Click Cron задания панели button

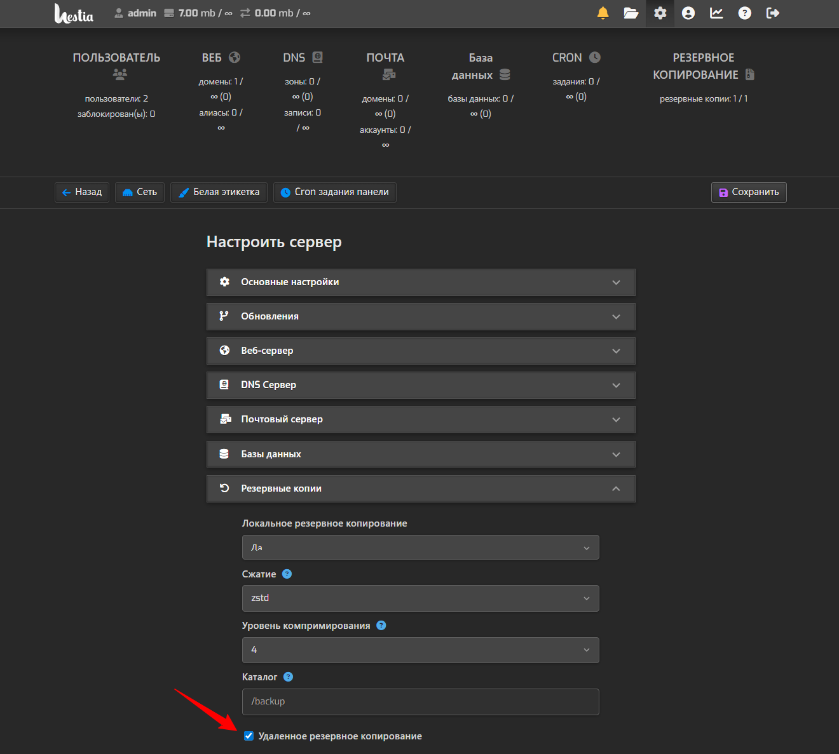[335, 192]
